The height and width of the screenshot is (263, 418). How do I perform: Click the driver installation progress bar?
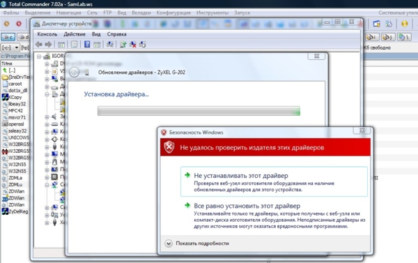coord(199,111)
